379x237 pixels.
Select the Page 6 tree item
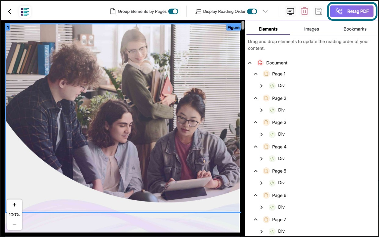pos(279,195)
